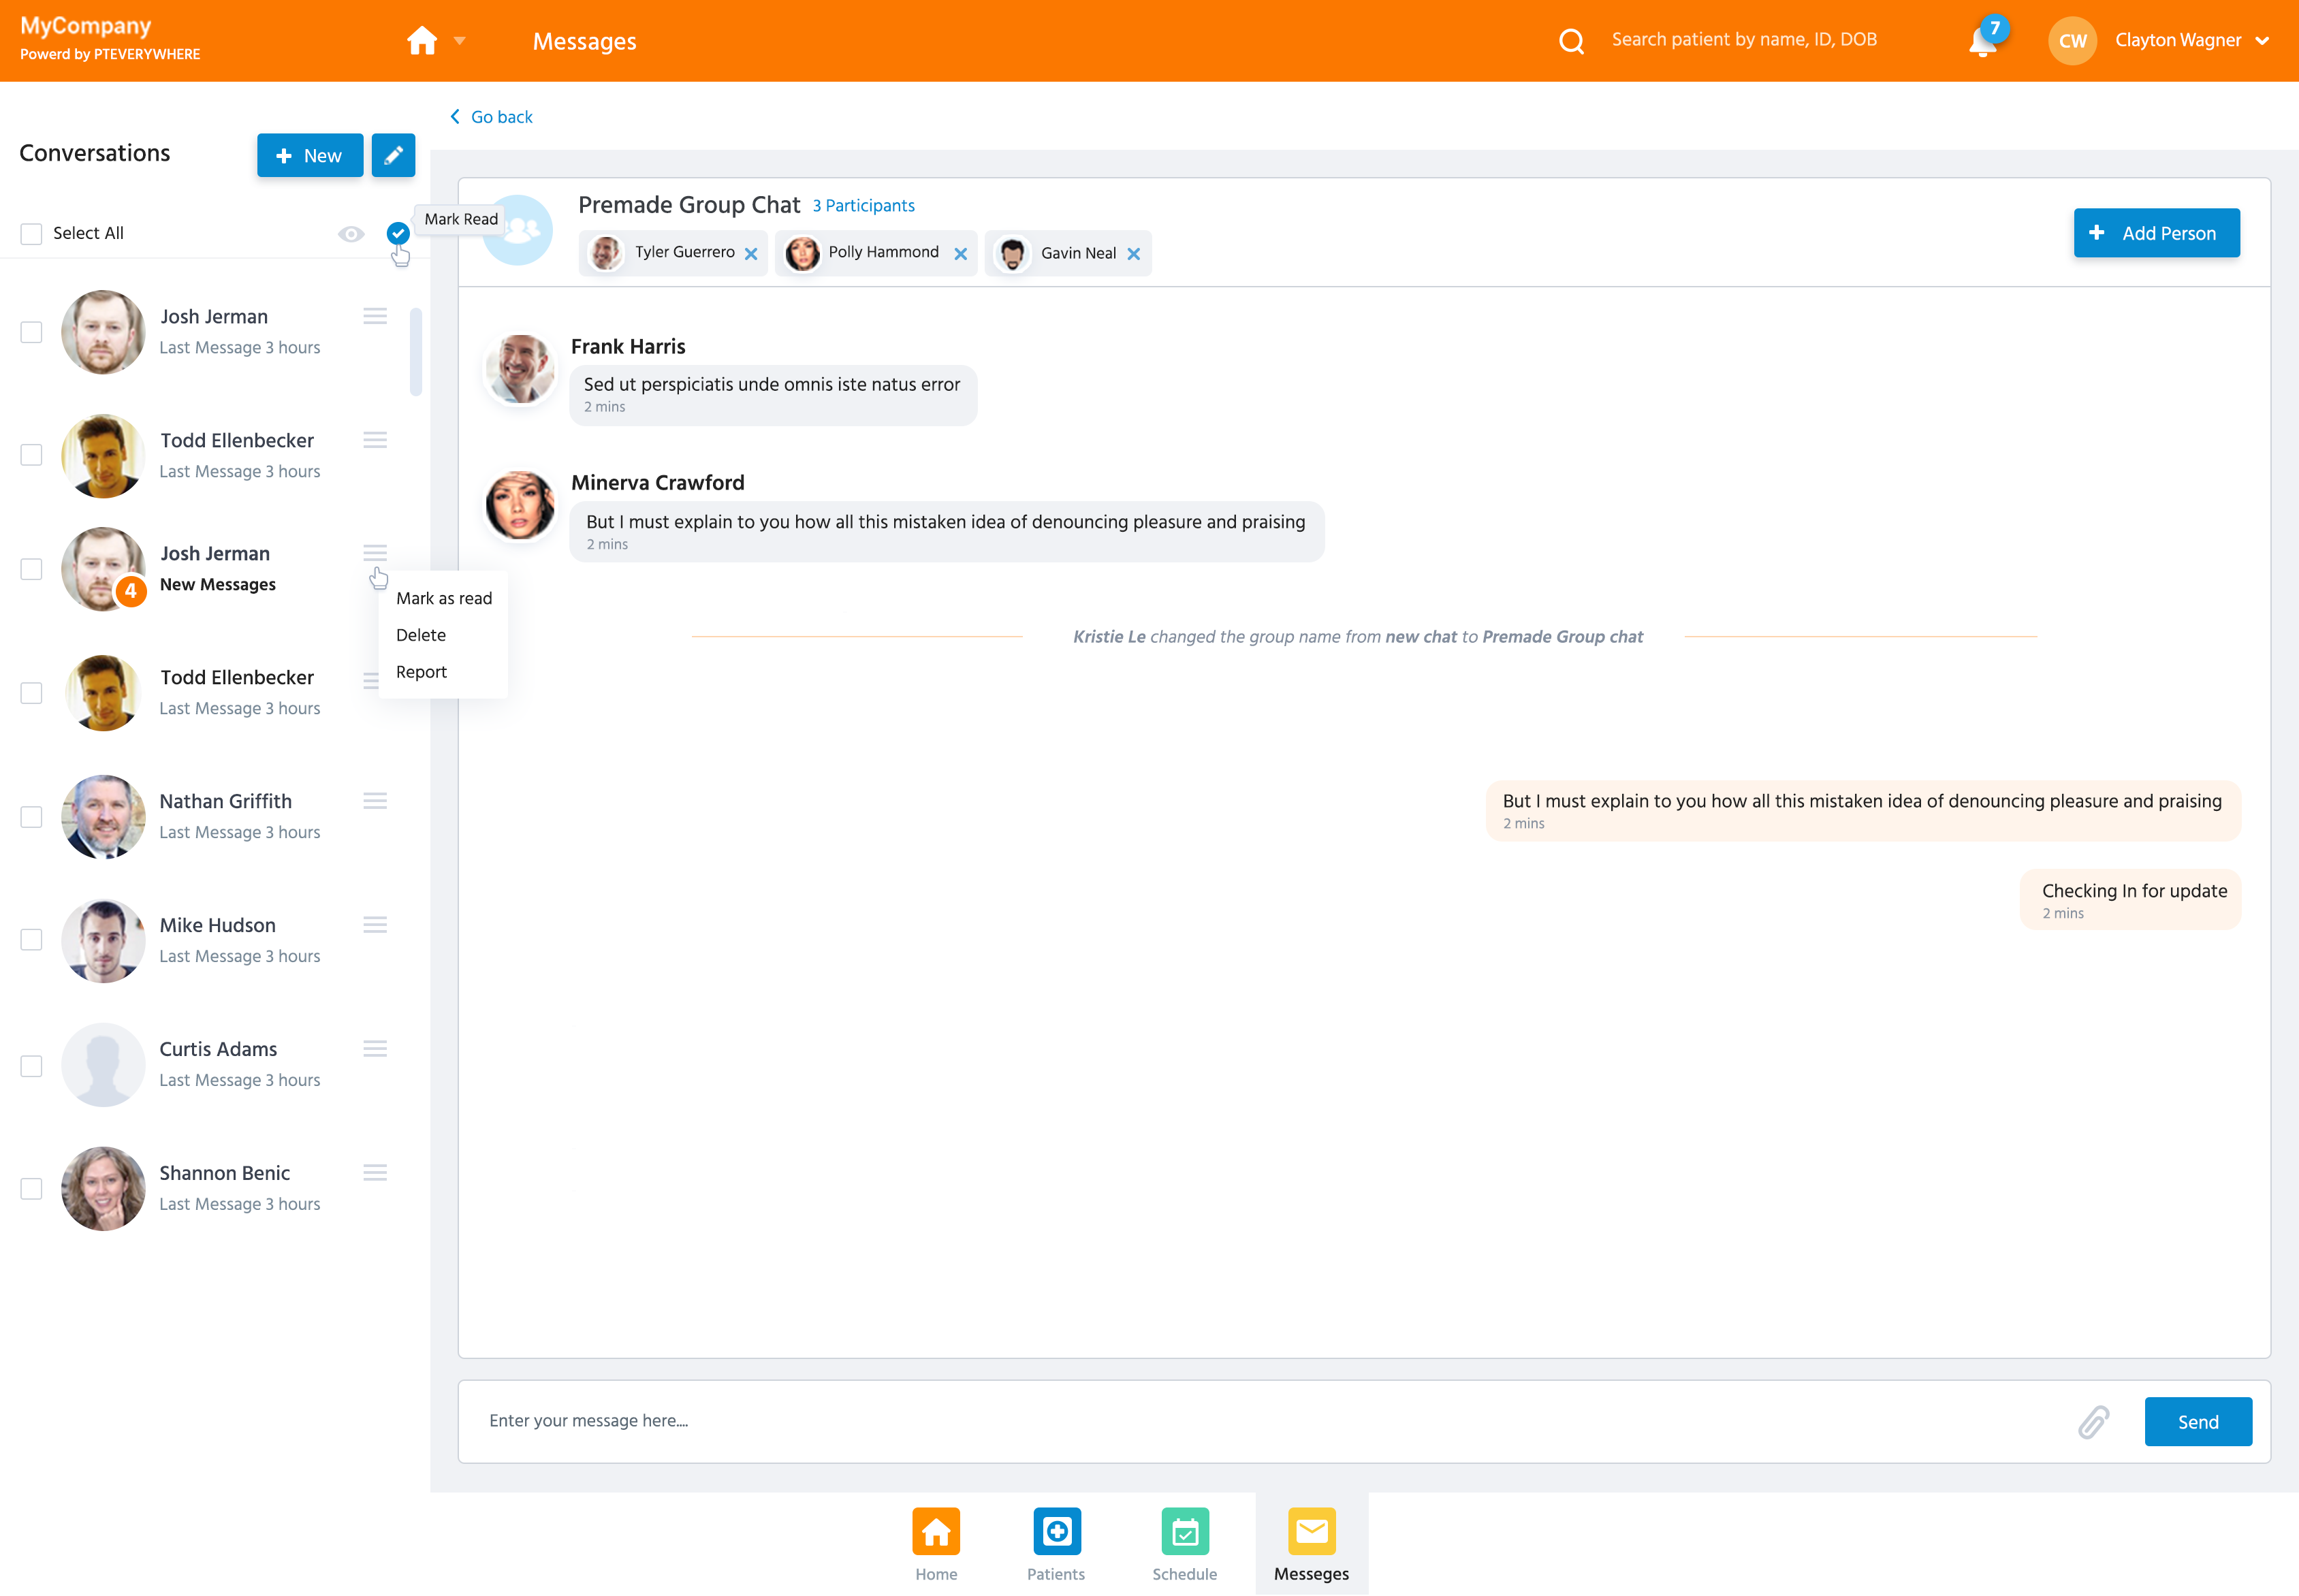Check the Select All checkbox
This screenshot has height=1596, width=2299.
(32, 234)
